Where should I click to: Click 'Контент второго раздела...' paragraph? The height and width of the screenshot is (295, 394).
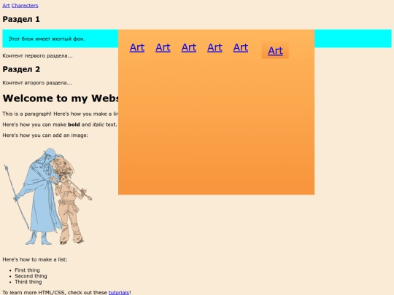tap(37, 83)
